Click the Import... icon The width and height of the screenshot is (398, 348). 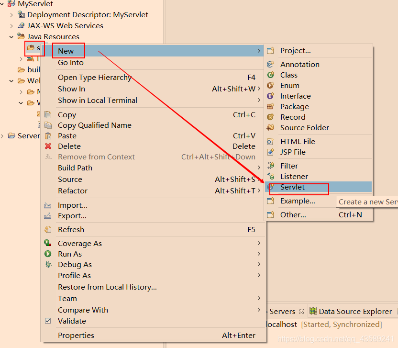pos(48,205)
